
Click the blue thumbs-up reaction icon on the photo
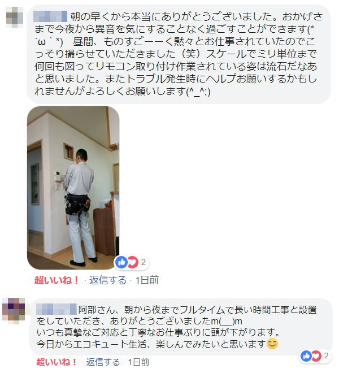[121, 262]
